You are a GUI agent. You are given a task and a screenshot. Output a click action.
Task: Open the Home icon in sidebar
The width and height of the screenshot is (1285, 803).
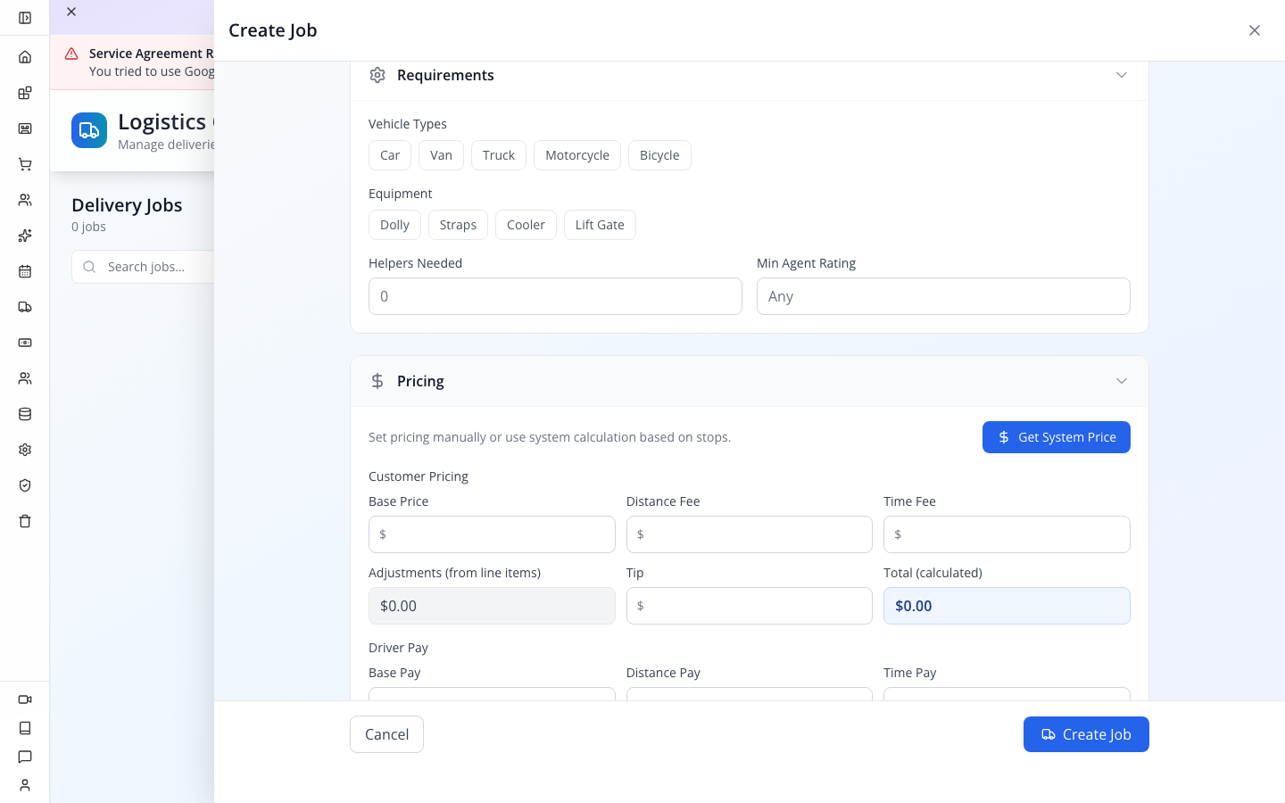point(25,57)
